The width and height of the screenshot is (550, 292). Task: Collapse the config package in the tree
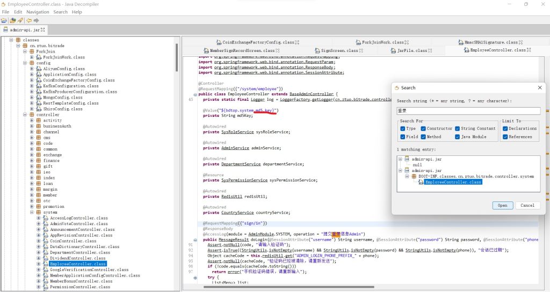[25, 63]
